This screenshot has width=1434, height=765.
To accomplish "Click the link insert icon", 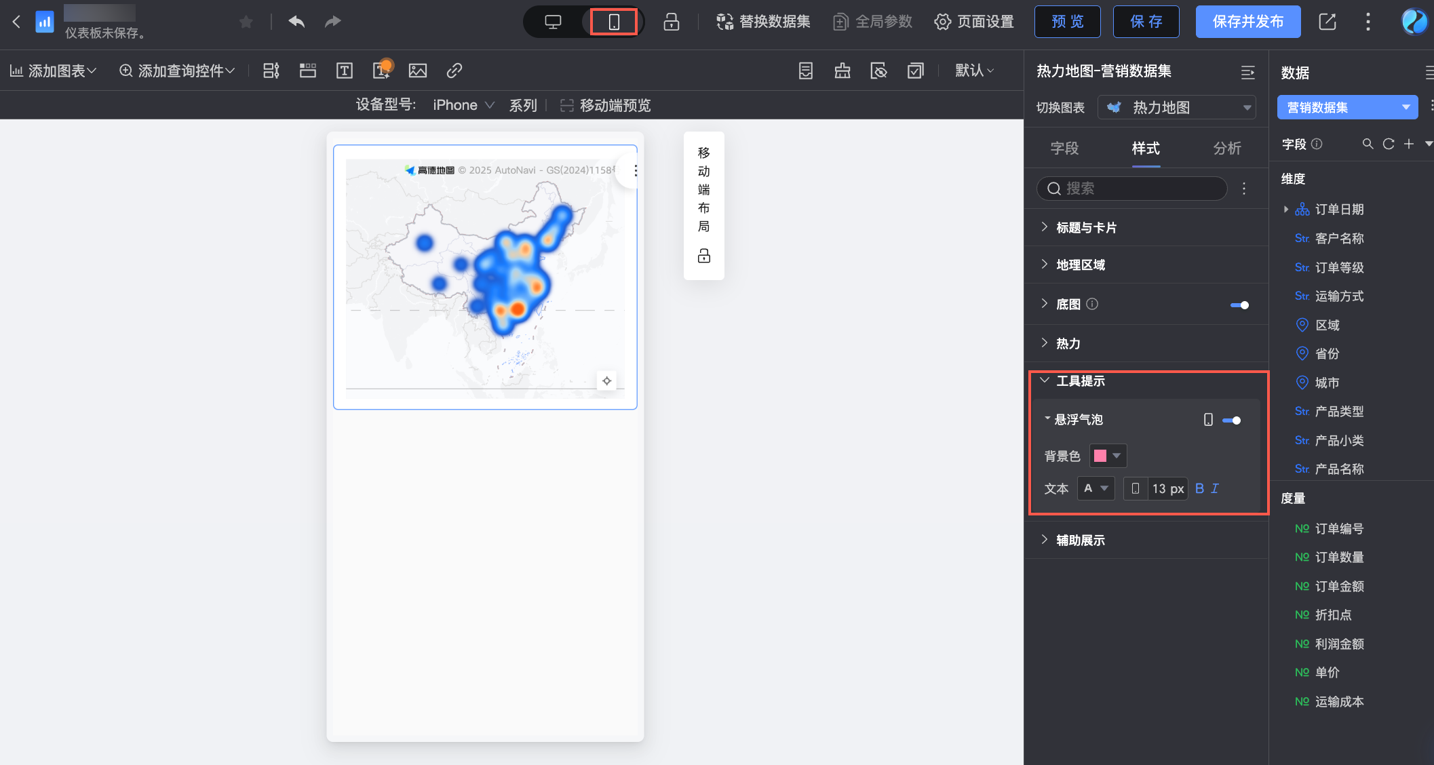I will [454, 71].
